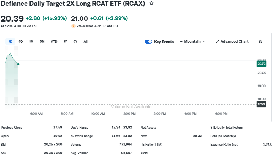The width and height of the screenshot is (277, 159).
Task: Select the 1D time range tab
Action: click(10, 42)
